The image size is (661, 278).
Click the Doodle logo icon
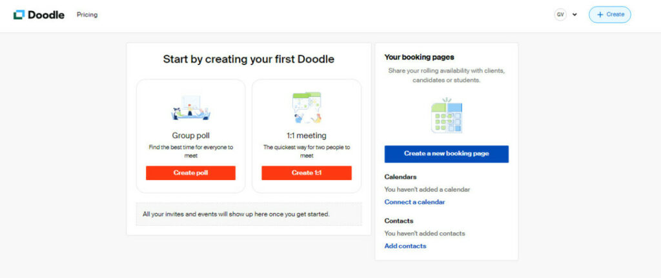(x=19, y=15)
